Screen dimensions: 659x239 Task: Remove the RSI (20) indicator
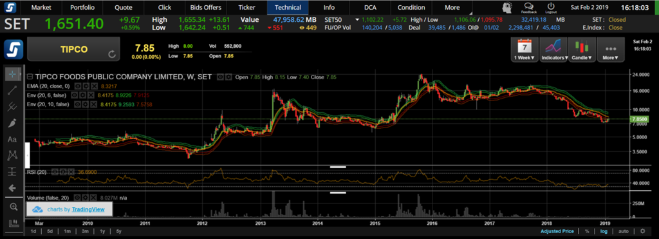pyautogui.click(x=71, y=171)
